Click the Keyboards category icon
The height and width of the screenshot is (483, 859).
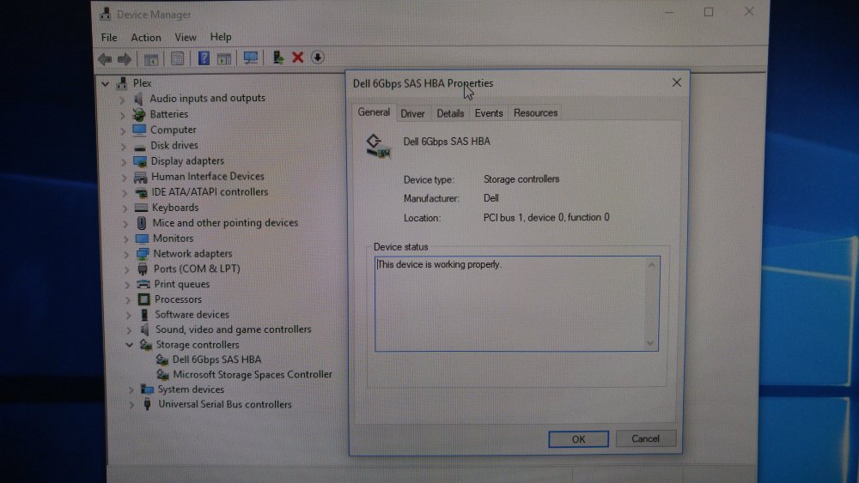tap(141, 208)
